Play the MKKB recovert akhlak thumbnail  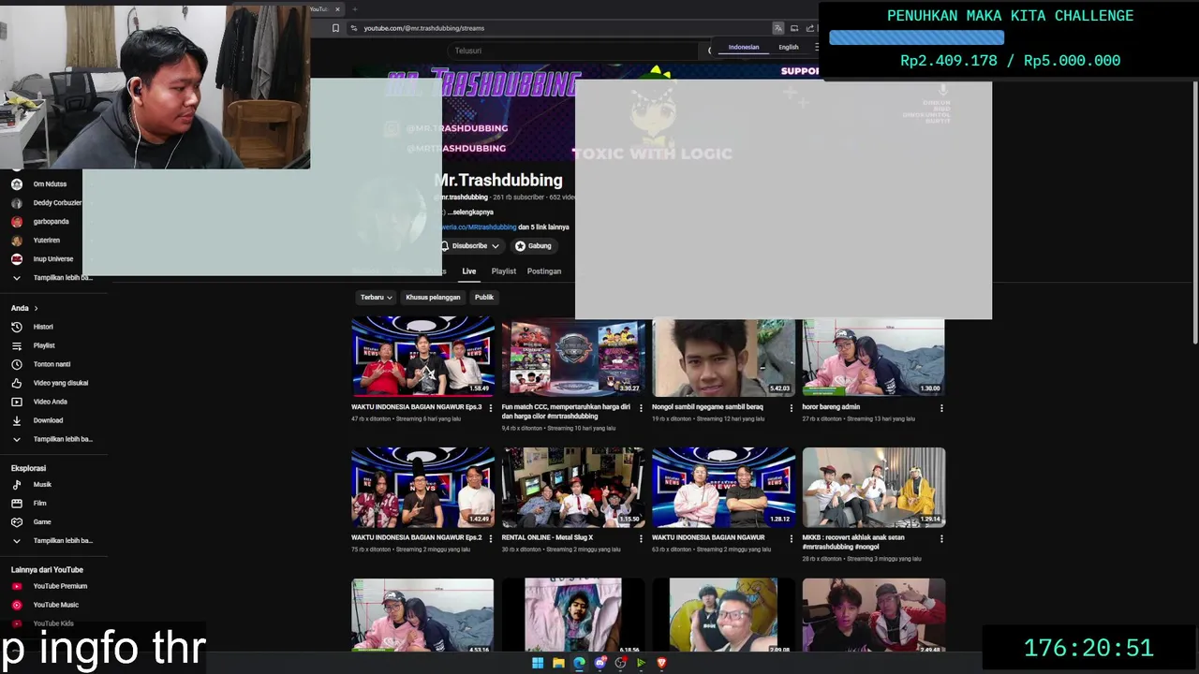[874, 487]
